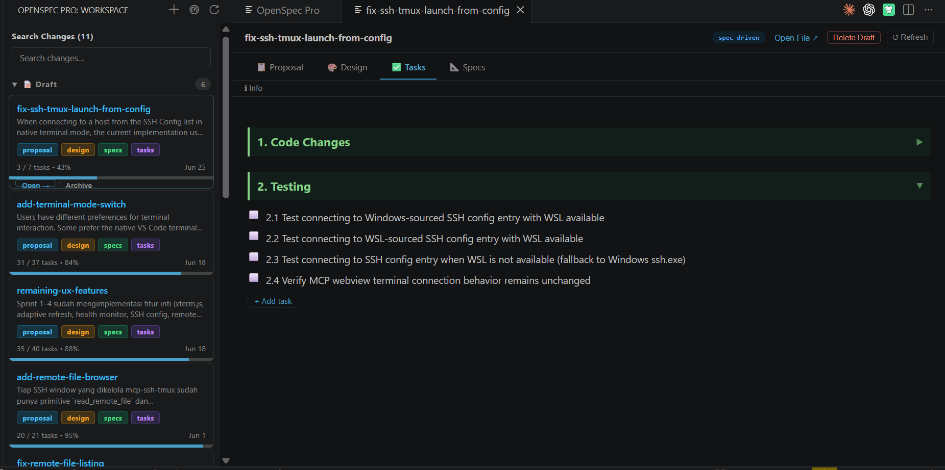The image size is (945, 470).
Task: Click the Delete Draft button
Action: [x=854, y=38]
